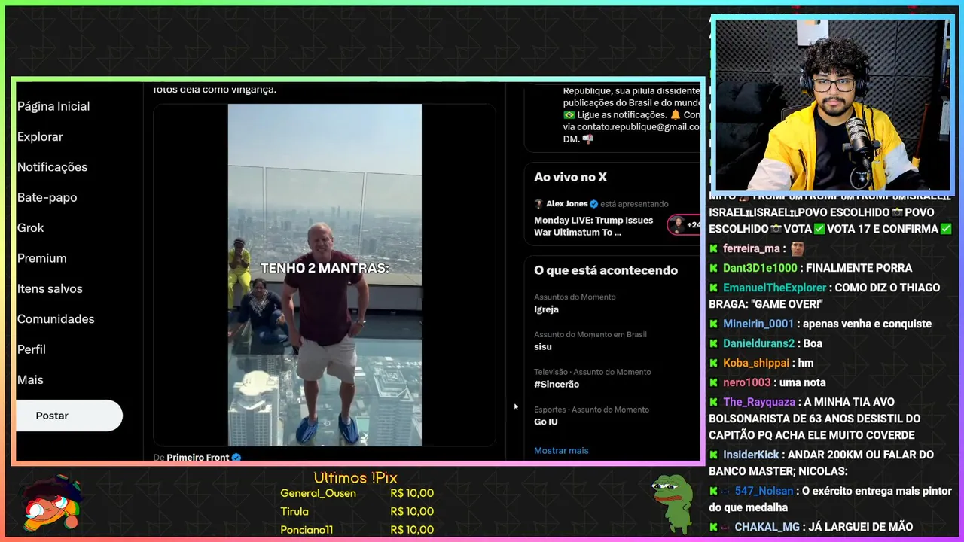Screen dimensions: 964x542
Task: Open Primeiro Front profile link
Action: coord(198,457)
